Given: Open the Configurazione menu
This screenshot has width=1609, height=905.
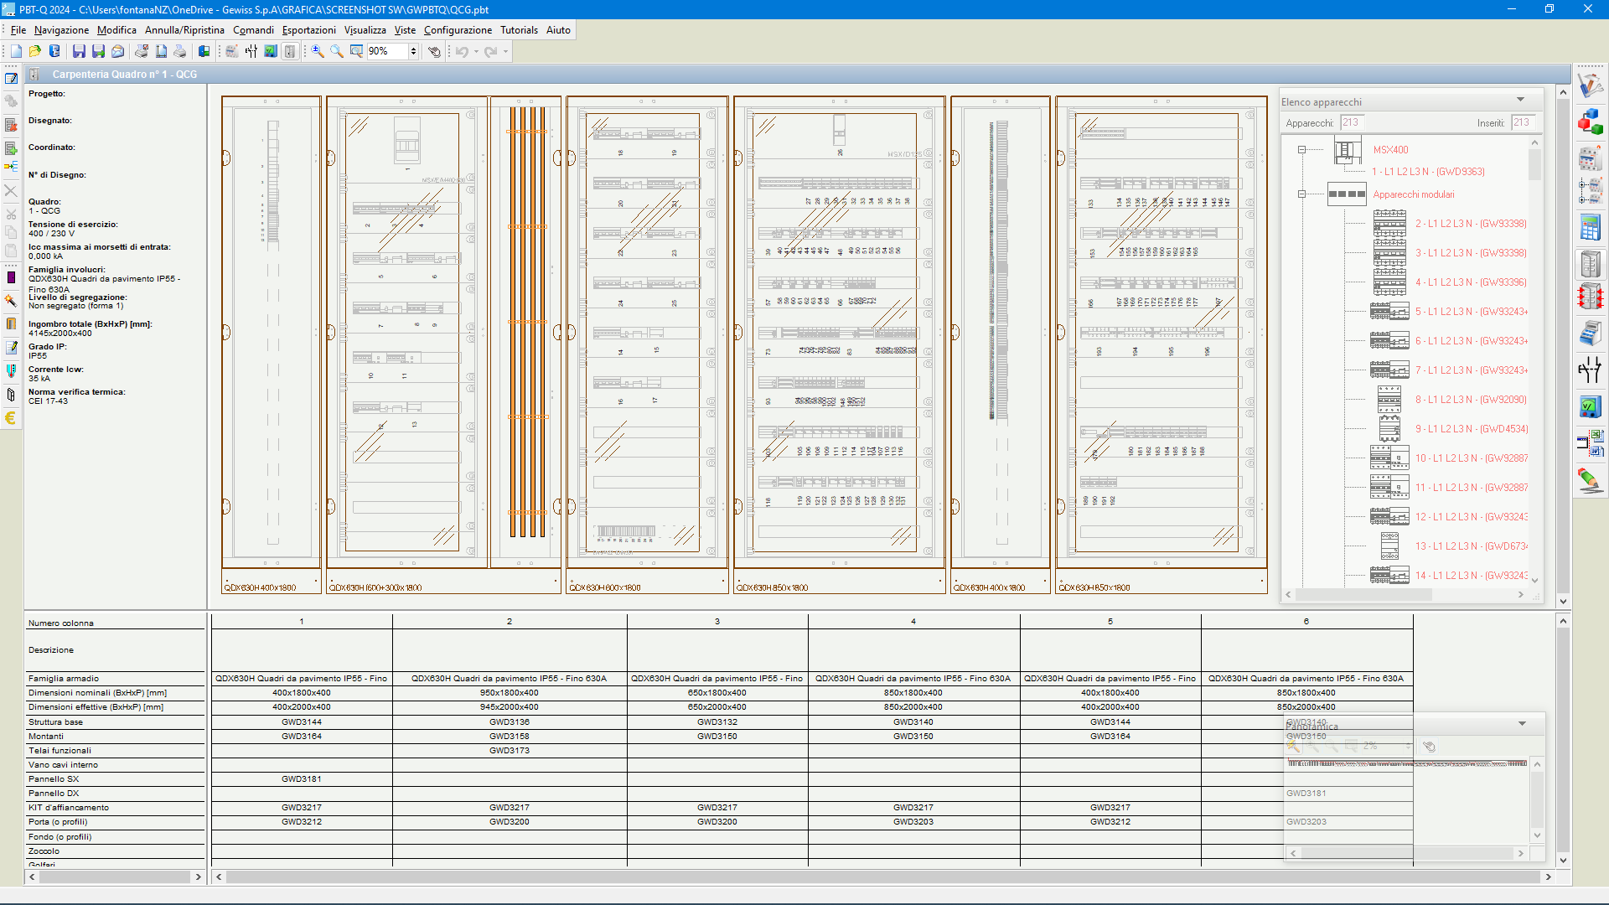Looking at the screenshot, I should click(x=458, y=30).
